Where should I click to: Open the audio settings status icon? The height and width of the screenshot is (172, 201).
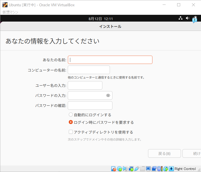pyautogui.click(x=125, y=169)
